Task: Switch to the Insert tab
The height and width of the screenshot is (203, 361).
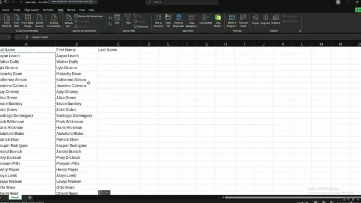Action: click(x=16, y=10)
